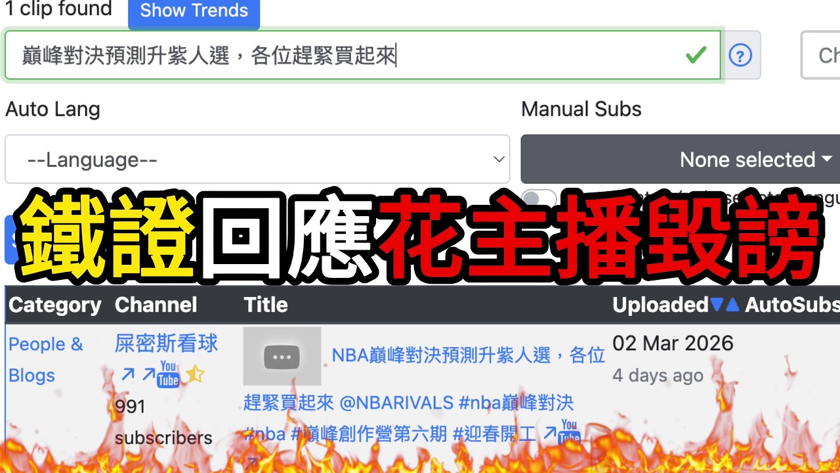
Task: Open the Manual Subs None selected dropdown
Action: [x=681, y=159]
